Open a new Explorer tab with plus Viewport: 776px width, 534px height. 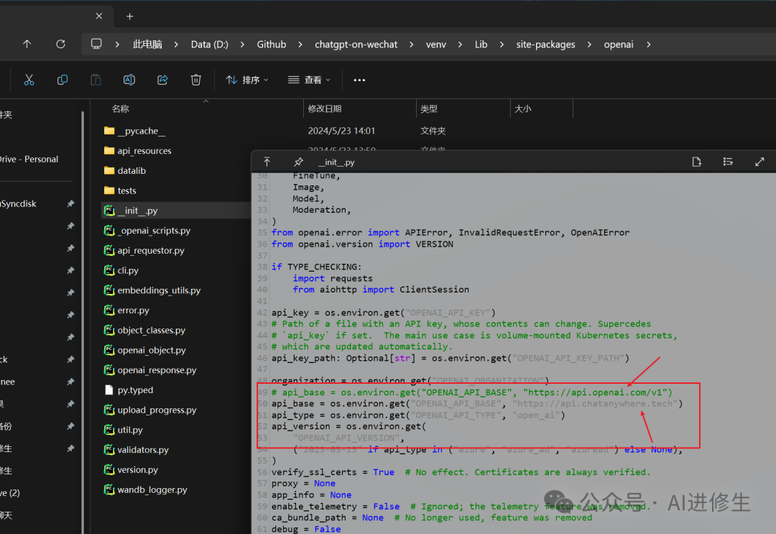pos(129,16)
